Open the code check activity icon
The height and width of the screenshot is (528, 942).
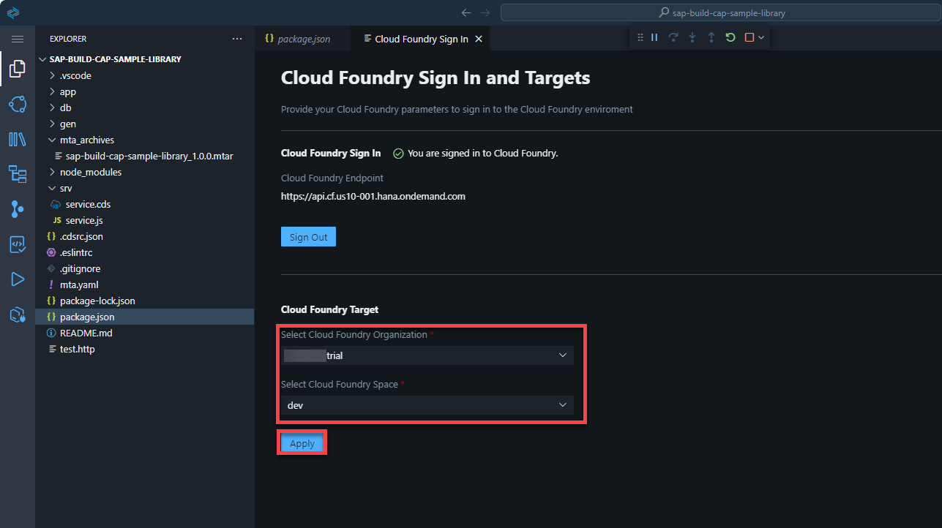[x=18, y=244]
